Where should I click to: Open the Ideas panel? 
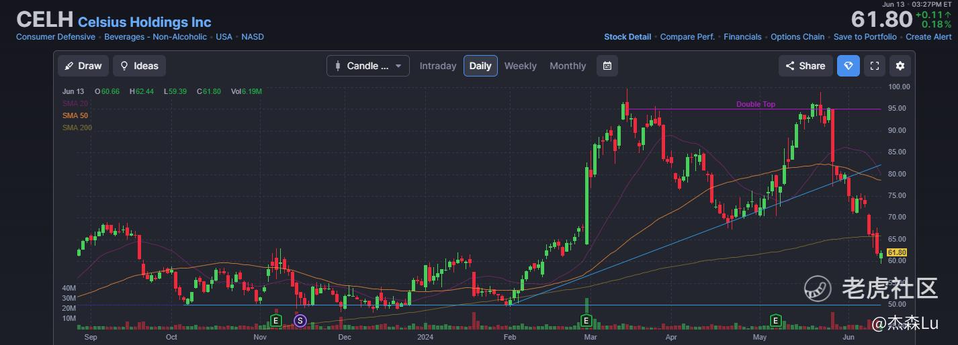click(x=139, y=66)
